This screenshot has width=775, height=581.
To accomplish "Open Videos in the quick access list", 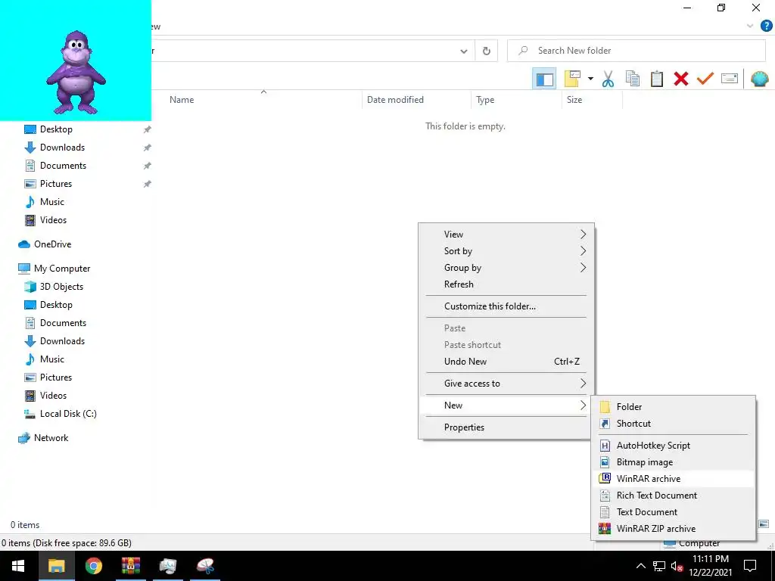I will (x=53, y=220).
